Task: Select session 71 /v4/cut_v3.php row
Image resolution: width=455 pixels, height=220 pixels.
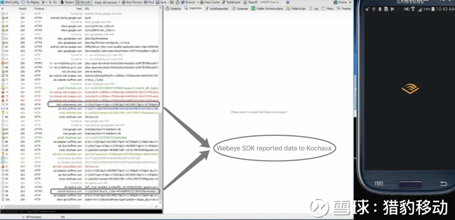Action: pos(80,80)
